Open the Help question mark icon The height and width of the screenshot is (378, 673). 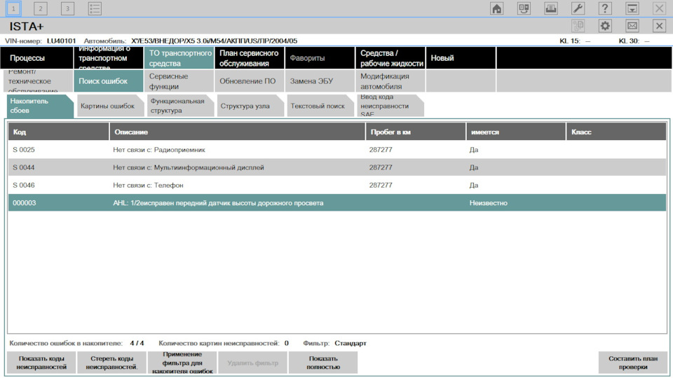click(605, 8)
